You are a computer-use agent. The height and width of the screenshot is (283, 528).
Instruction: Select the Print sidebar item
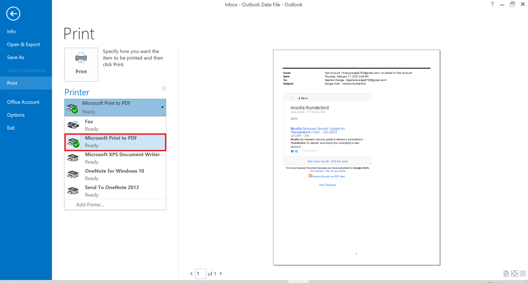tap(26, 83)
